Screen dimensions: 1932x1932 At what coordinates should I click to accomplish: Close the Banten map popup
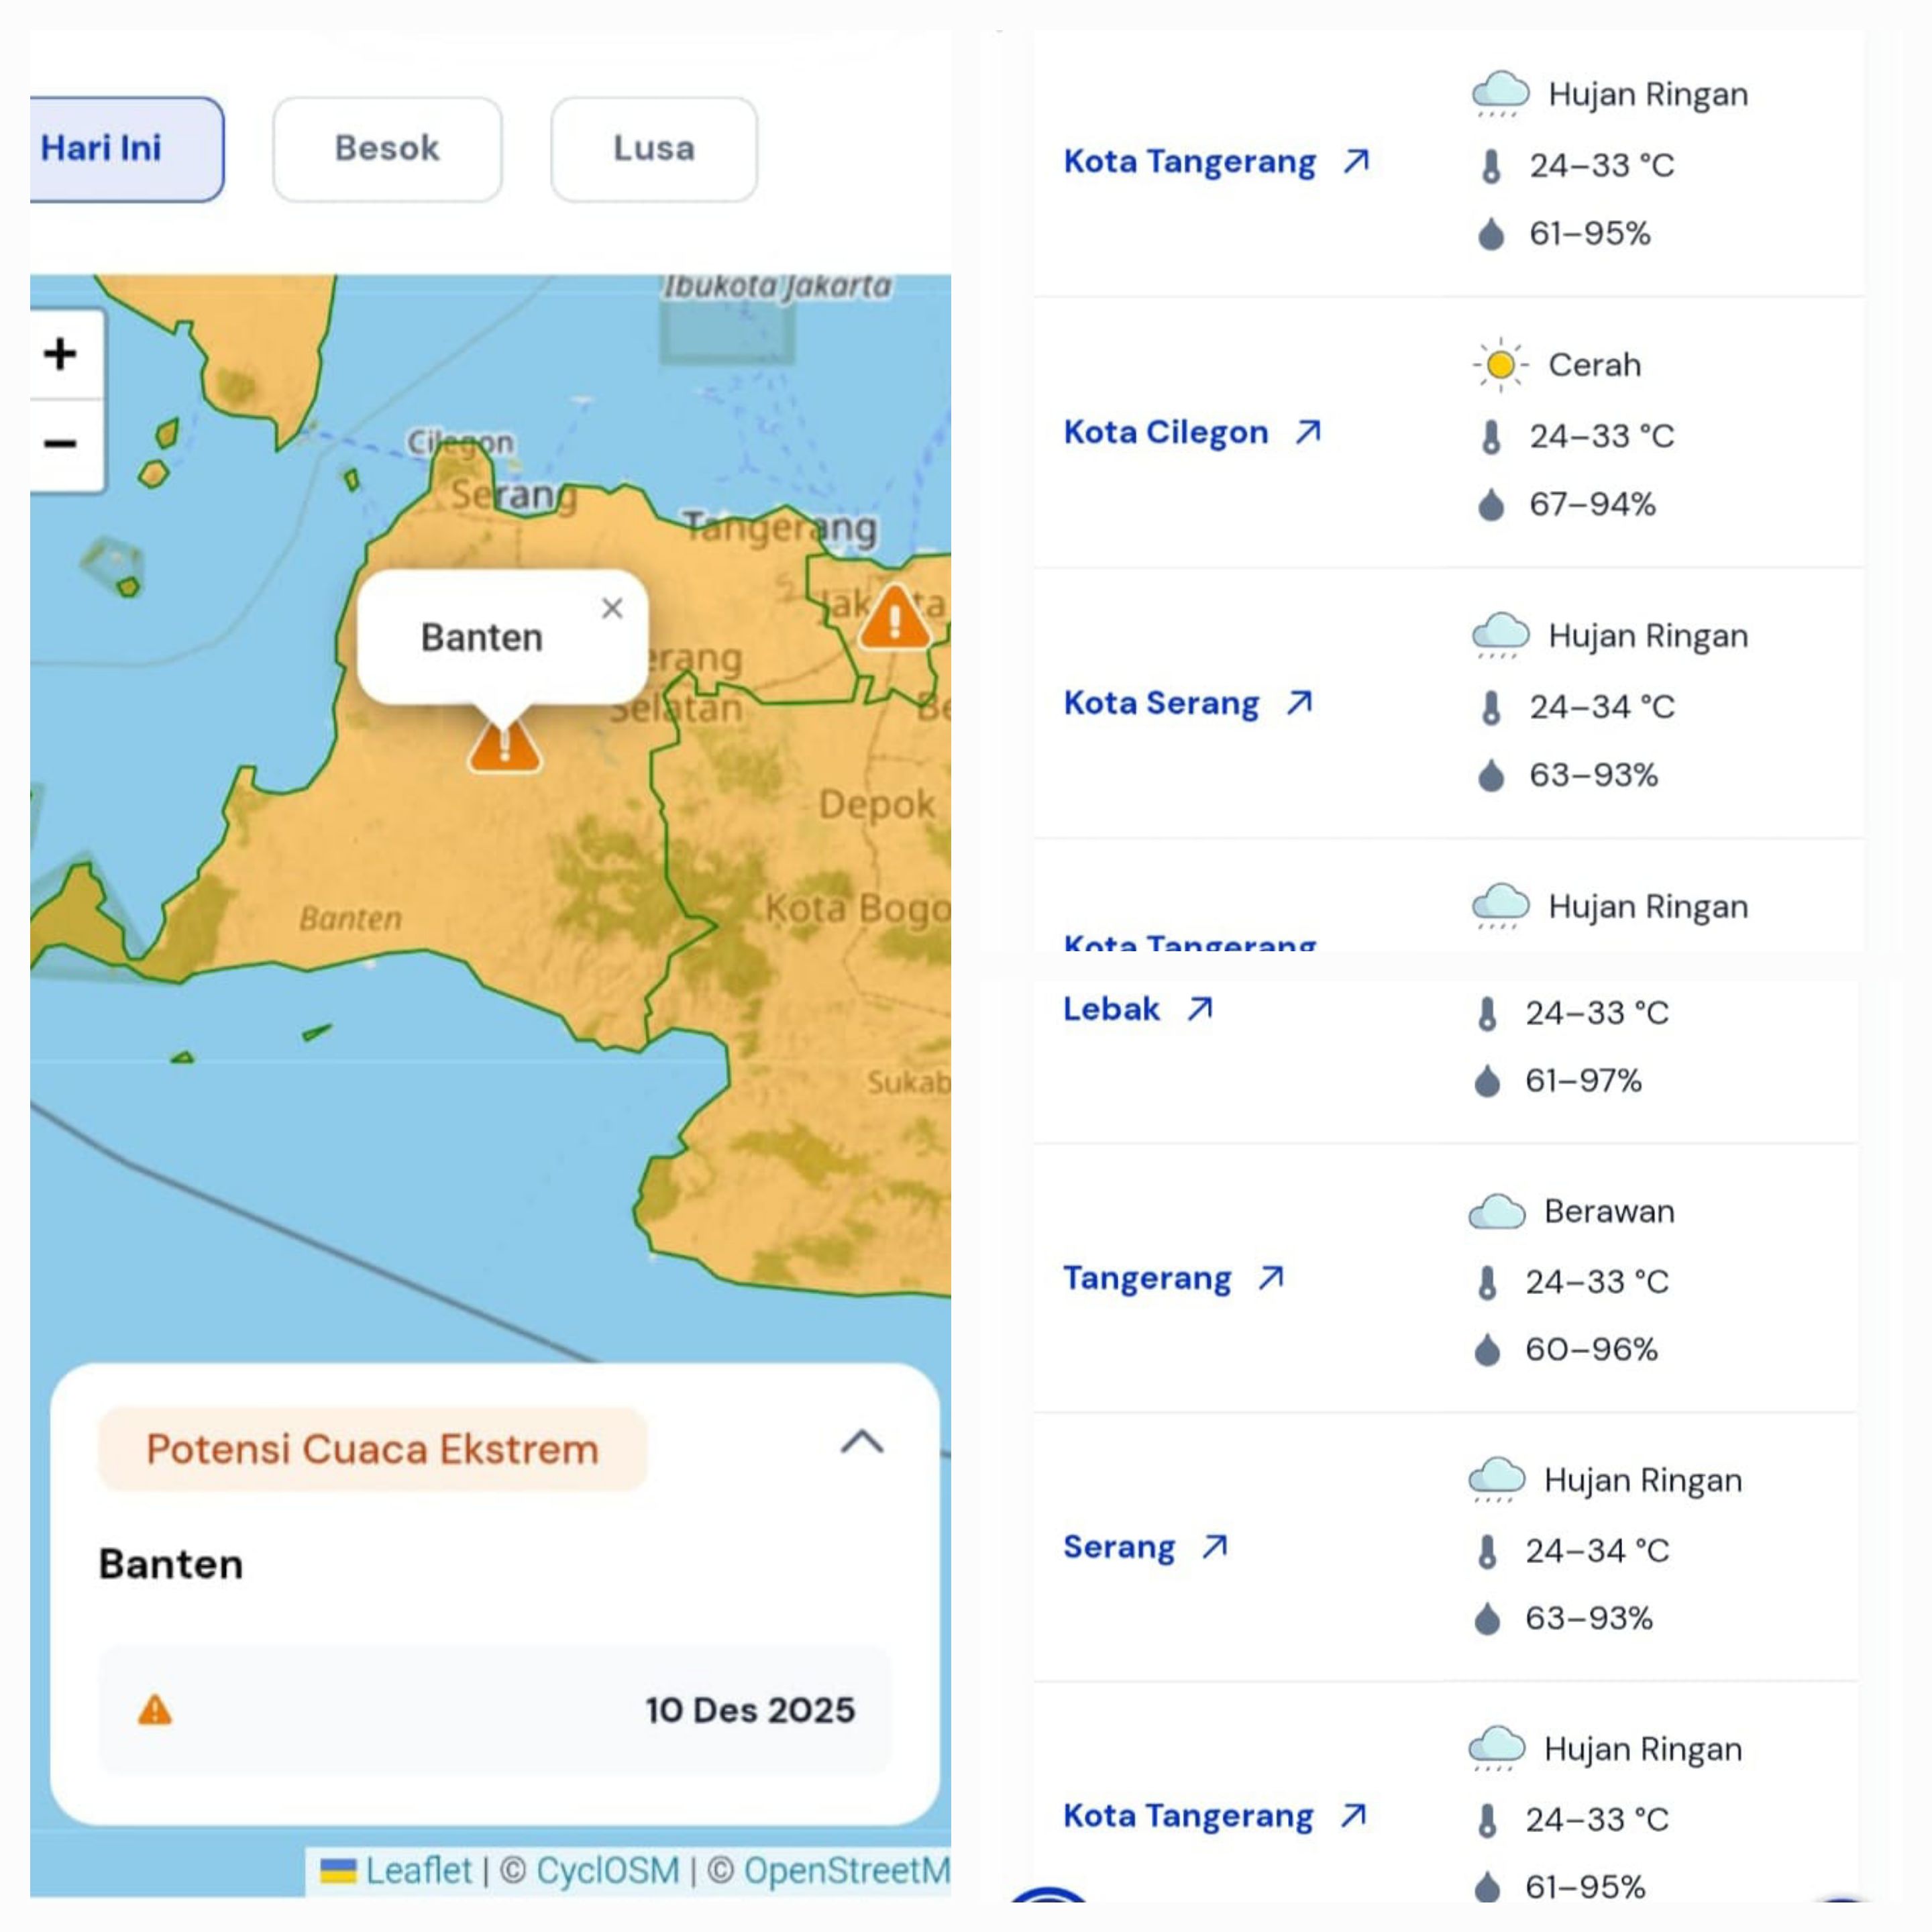[x=612, y=608]
